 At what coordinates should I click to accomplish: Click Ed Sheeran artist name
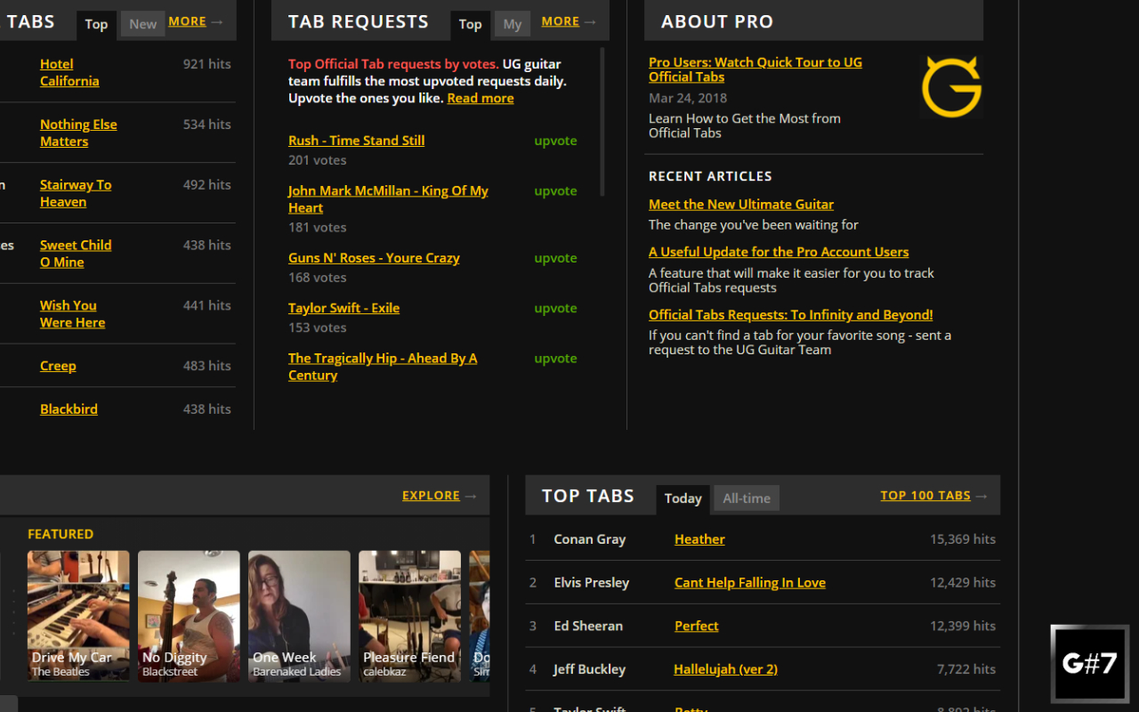tap(588, 627)
